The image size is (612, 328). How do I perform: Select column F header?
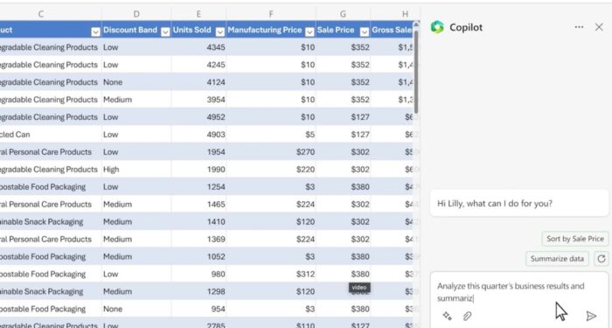coord(271,14)
